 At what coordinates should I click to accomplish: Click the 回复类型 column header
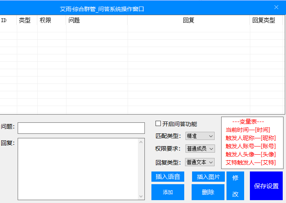pos(266,20)
